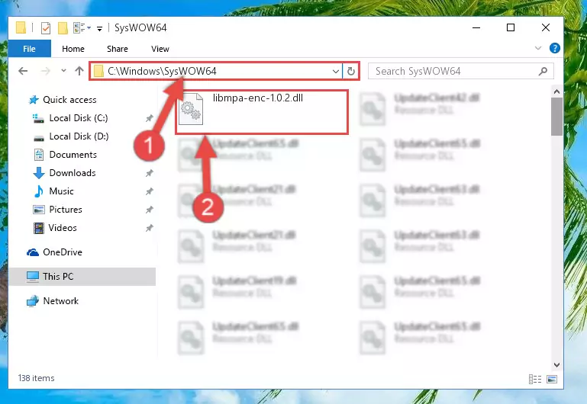Screen dimensions: 587x404
Task: Click the New folder icon in title bar
Action: coord(63,27)
